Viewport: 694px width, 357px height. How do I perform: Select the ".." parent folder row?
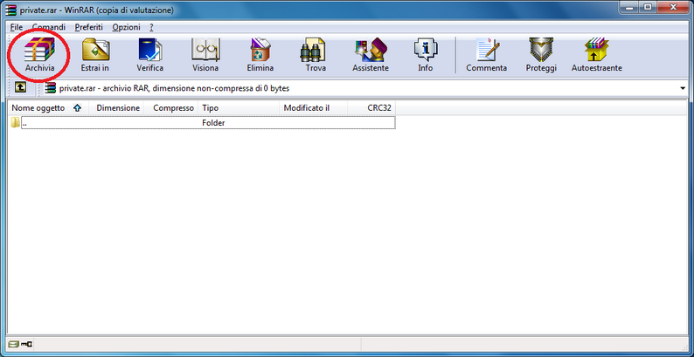coord(203,123)
